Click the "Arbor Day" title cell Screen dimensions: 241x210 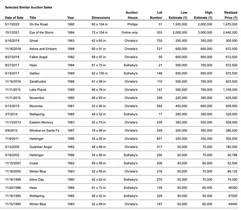37,179
